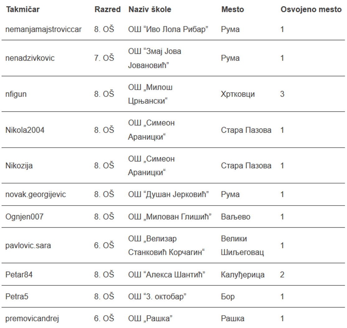Click the Naziv škole column header
Viewport: 347px width, 328px height.
tap(150, 10)
